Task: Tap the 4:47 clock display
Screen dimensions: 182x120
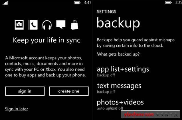Action: click(x=88, y=3)
